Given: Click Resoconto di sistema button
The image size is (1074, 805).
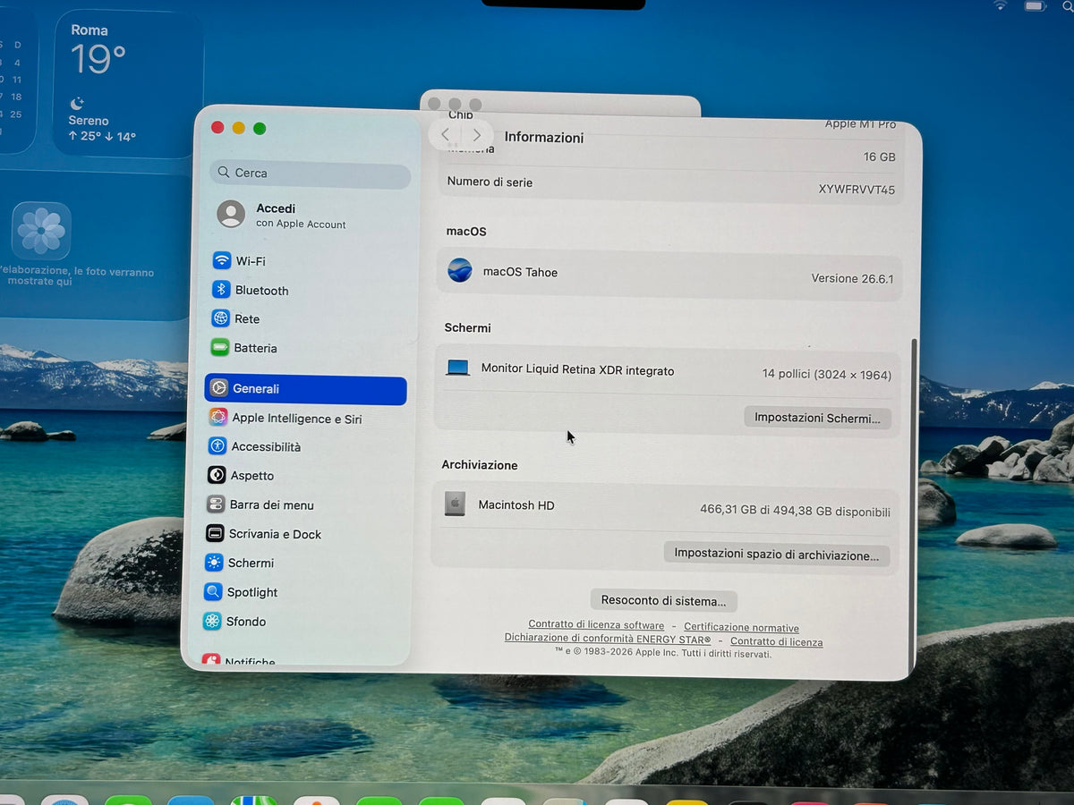Looking at the screenshot, I should 663,600.
